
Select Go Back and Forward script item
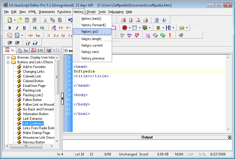tap(38, 109)
